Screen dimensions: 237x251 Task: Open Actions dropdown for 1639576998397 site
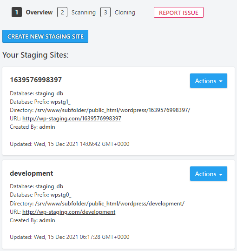coord(209,81)
